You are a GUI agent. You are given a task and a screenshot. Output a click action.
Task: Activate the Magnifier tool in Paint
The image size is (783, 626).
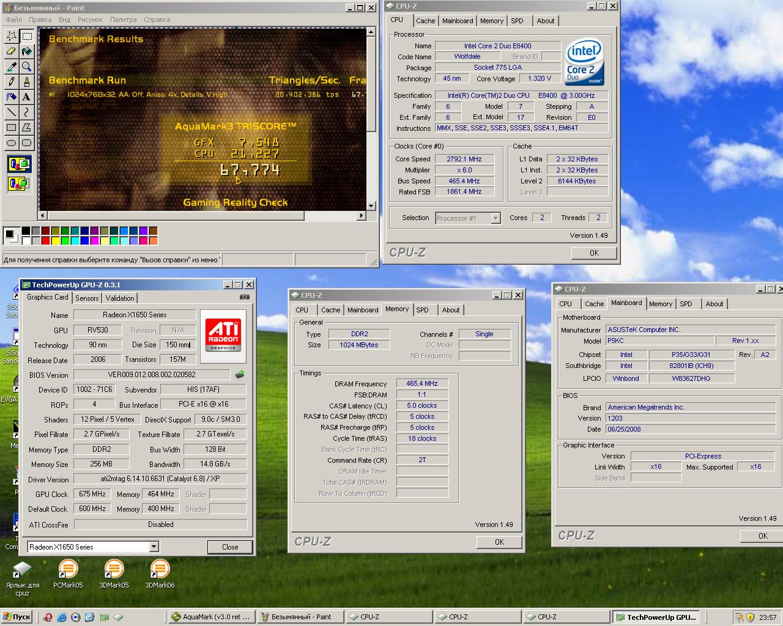coord(27,67)
